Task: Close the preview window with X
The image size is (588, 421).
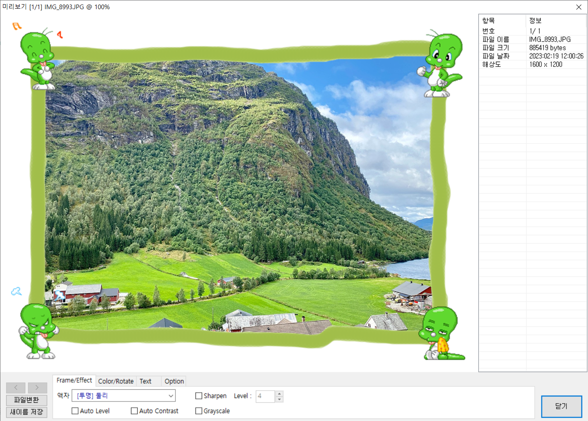Action: click(578, 7)
